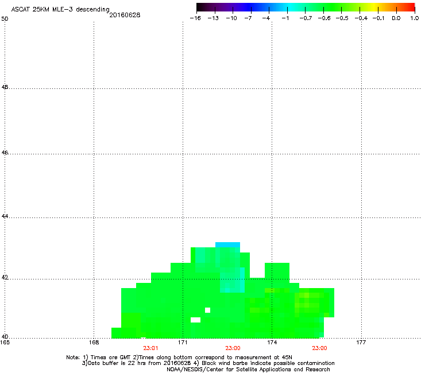
Task: Click the color scale bar legend
Action: tap(306, 7)
